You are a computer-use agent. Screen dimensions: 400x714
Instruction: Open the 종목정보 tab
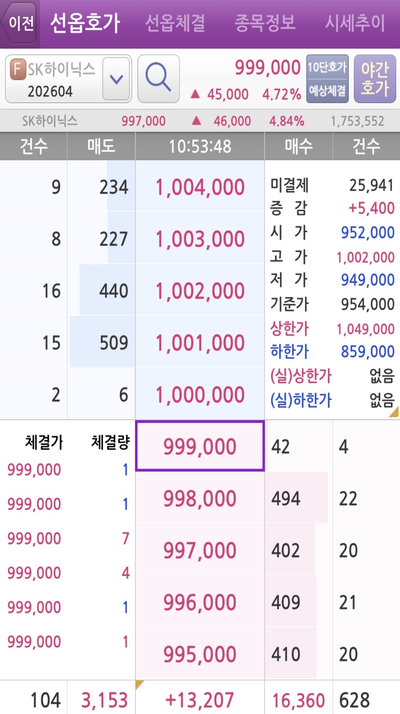(x=265, y=23)
